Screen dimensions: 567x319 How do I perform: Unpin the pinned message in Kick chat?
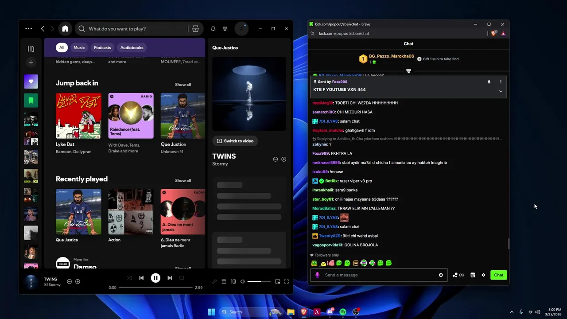(489, 82)
